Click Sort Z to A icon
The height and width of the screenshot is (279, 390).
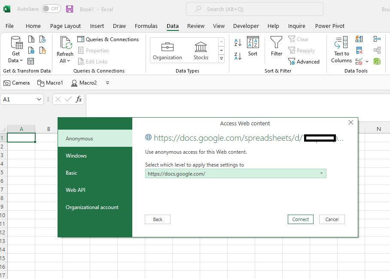(238, 56)
